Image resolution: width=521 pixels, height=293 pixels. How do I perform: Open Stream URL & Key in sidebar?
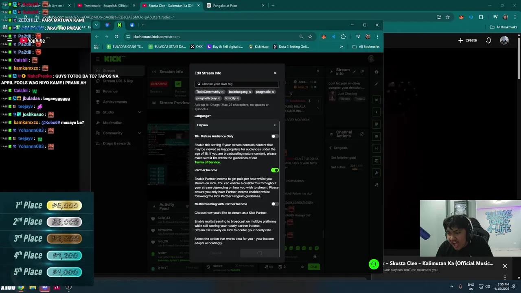[118, 81]
